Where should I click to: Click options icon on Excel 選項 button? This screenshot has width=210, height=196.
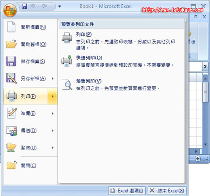(112, 191)
